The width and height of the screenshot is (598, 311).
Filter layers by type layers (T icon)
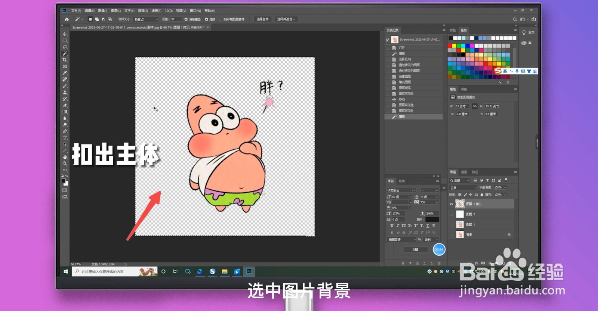point(487,180)
